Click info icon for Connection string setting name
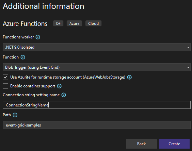Viewport: 192px width, 151px height. pyautogui.click(x=64, y=95)
